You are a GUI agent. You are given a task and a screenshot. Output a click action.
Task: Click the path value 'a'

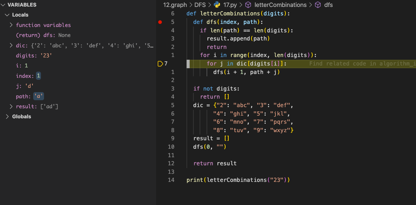(39, 96)
